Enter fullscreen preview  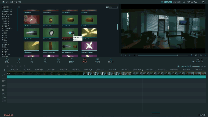click(x=205, y=55)
